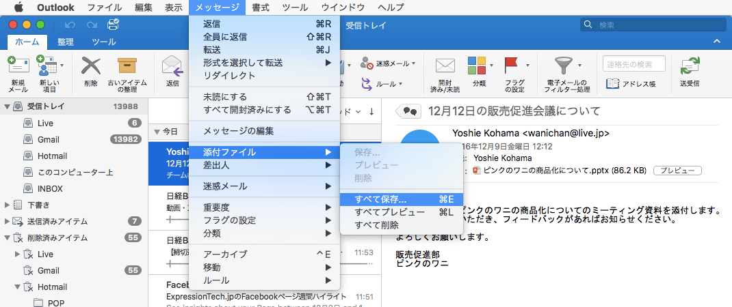Select the Hotmail folder under 受信トレイ
The height and width of the screenshot is (307, 732).
(74, 156)
